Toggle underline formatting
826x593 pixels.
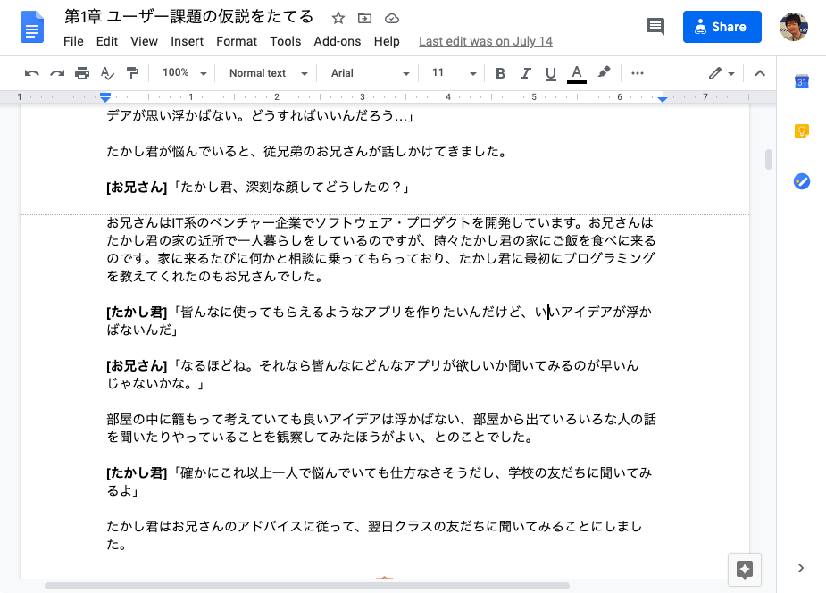550,73
